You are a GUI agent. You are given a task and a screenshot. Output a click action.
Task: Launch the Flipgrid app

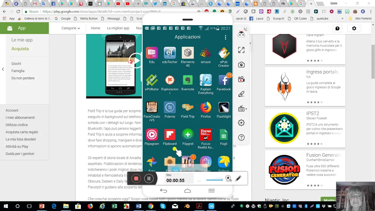[x=188, y=135]
